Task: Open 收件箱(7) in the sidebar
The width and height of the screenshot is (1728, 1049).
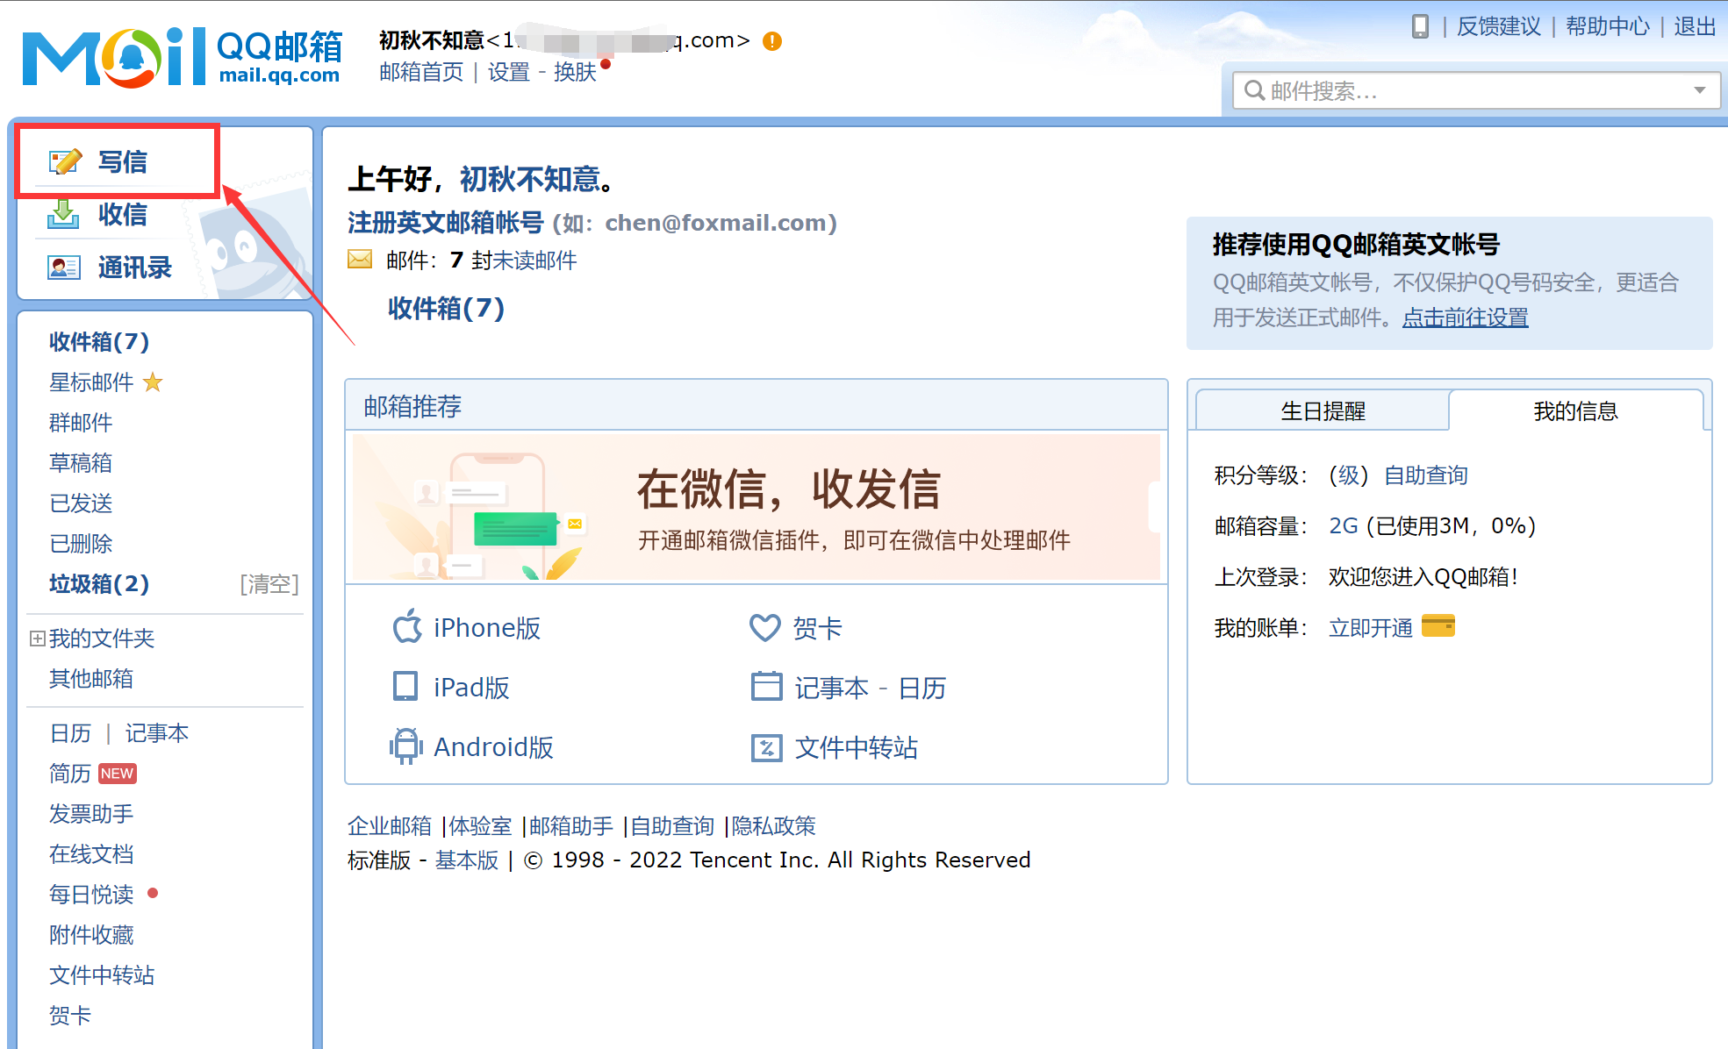Action: click(99, 341)
